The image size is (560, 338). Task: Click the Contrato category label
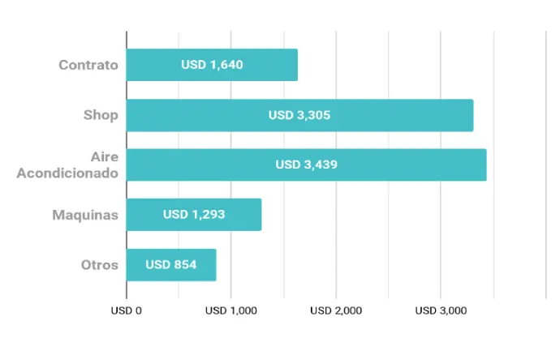click(x=88, y=65)
